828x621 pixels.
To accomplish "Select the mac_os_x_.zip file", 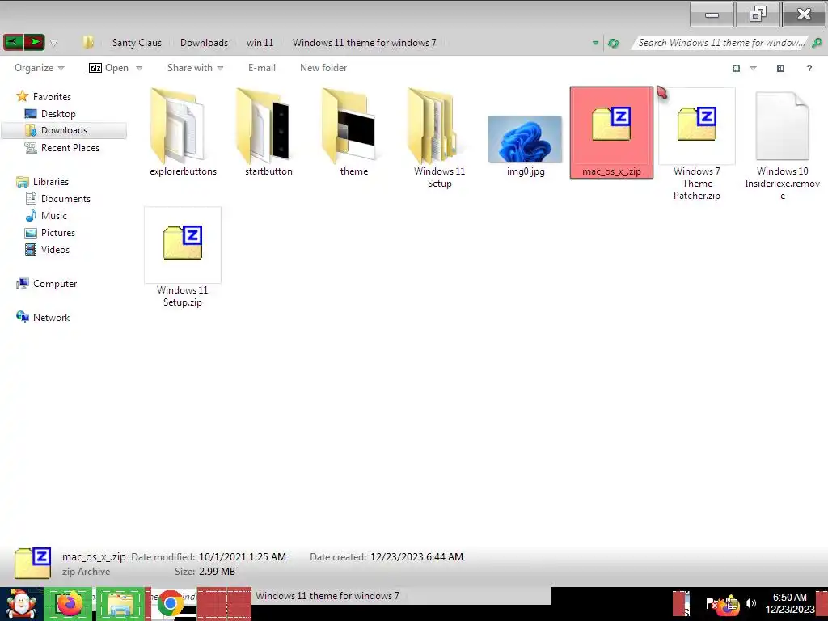I will coord(611,133).
